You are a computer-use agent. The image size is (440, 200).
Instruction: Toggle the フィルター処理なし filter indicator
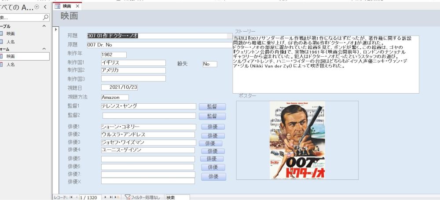click(x=143, y=197)
